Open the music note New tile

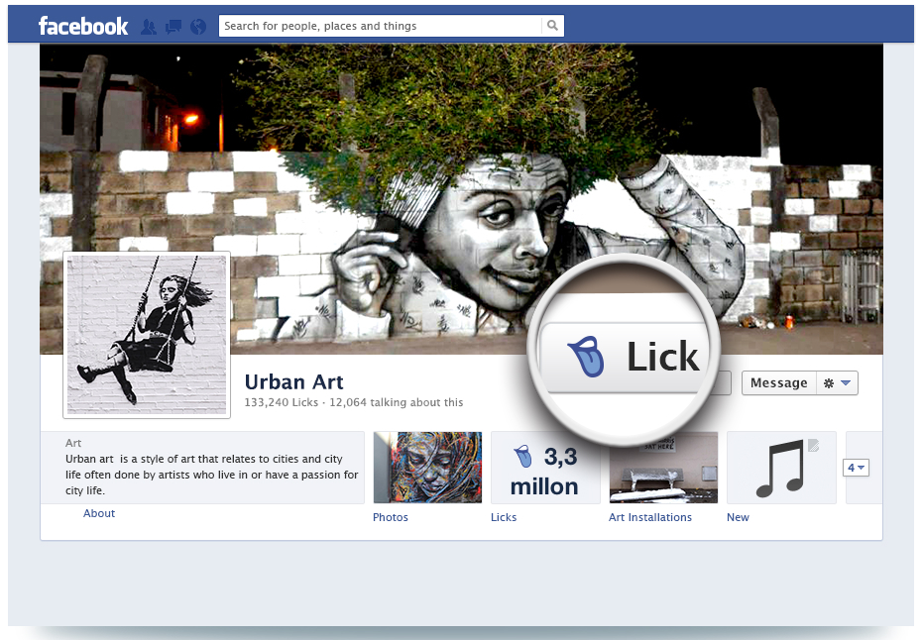coord(781,468)
